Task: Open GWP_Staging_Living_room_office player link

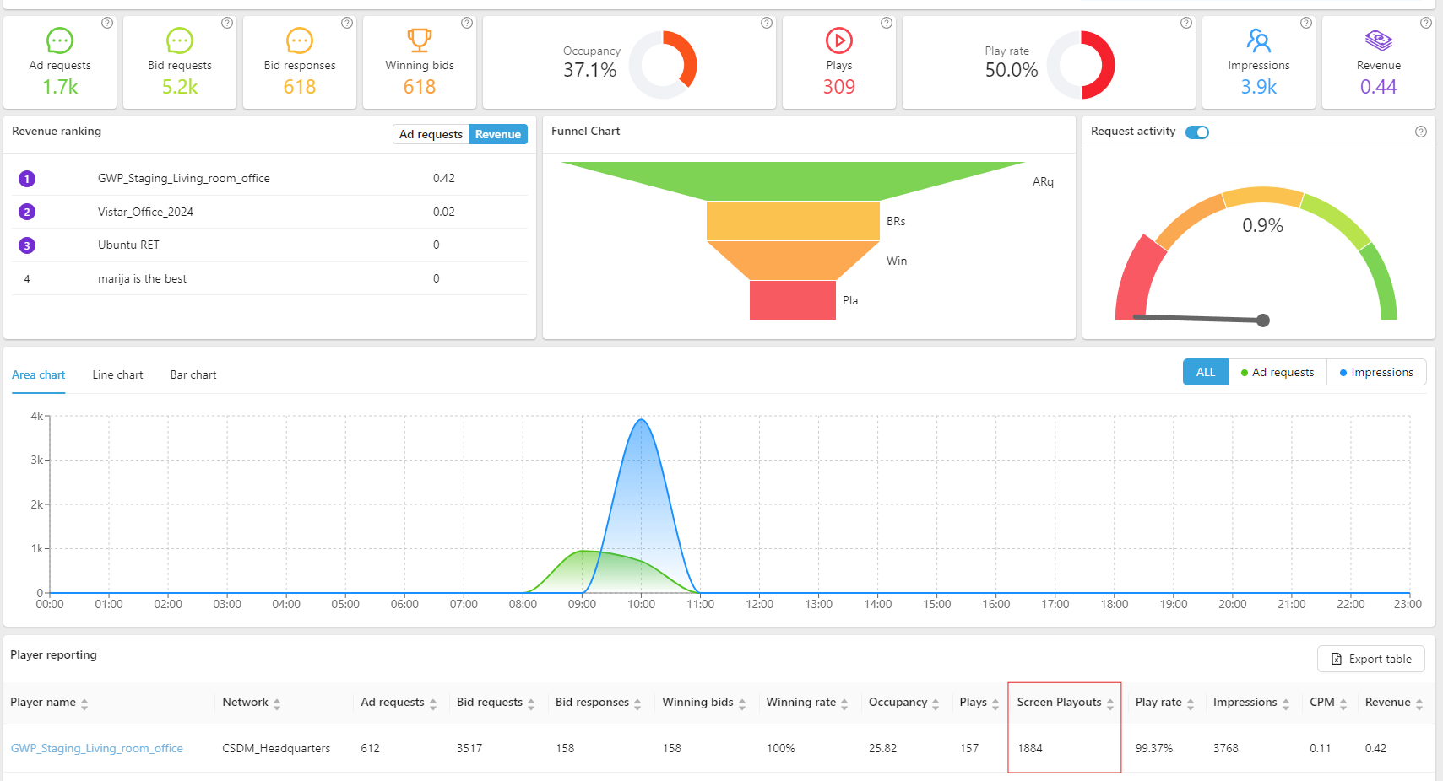Action: tap(96, 749)
